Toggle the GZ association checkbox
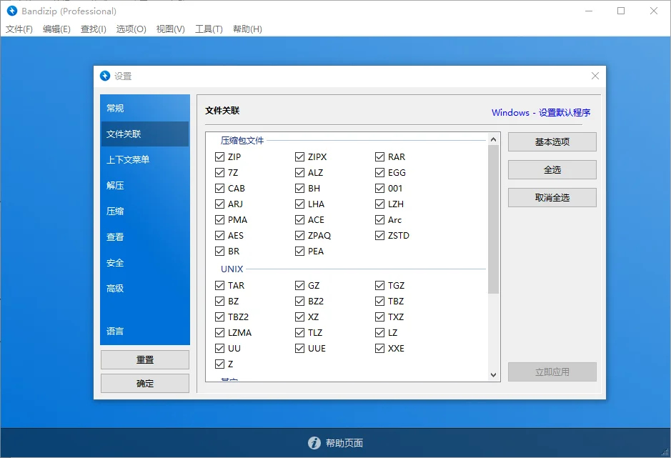This screenshot has width=671, height=458. [299, 285]
